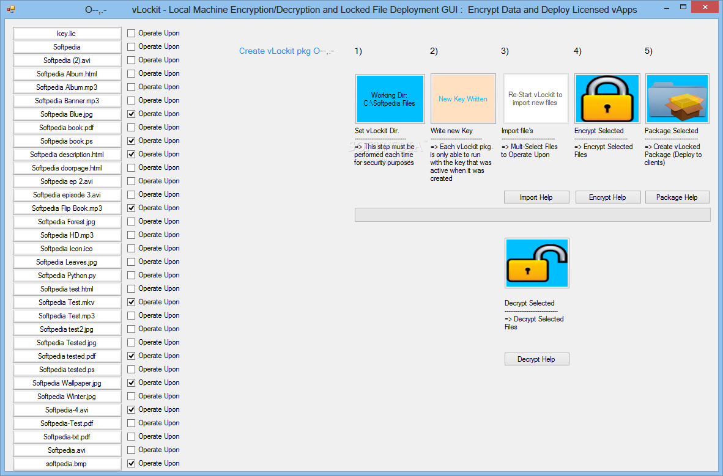Viewport: 723px width, 476px height.
Task: Close the vLockit window
Action: pyautogui.click(x=705, y=7)
